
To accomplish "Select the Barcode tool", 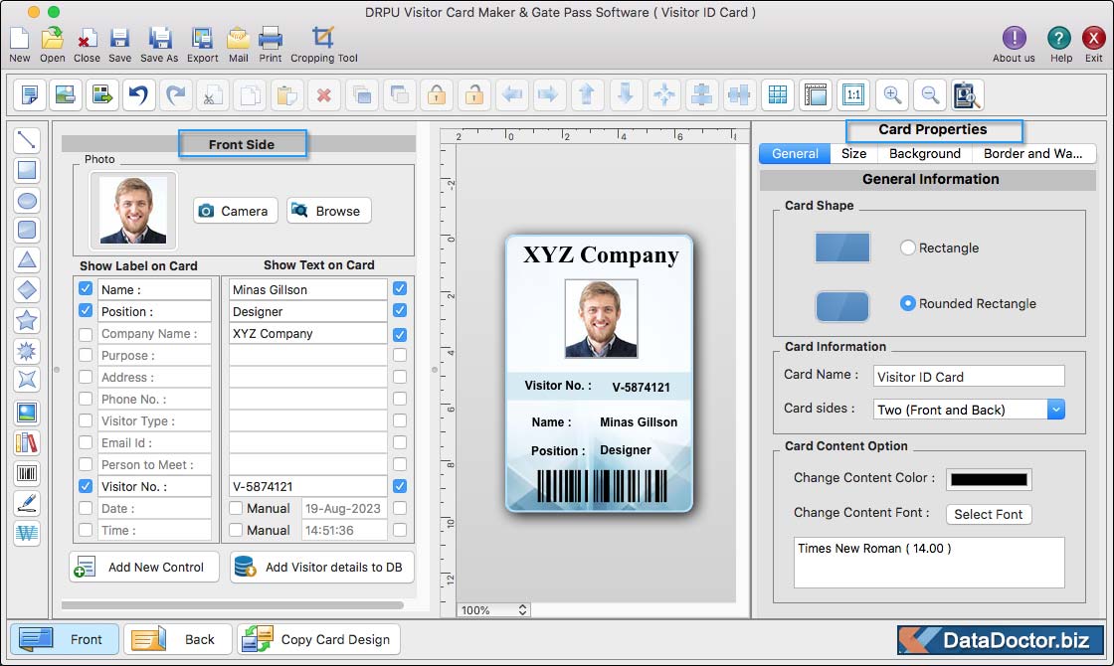I will 26,473.
